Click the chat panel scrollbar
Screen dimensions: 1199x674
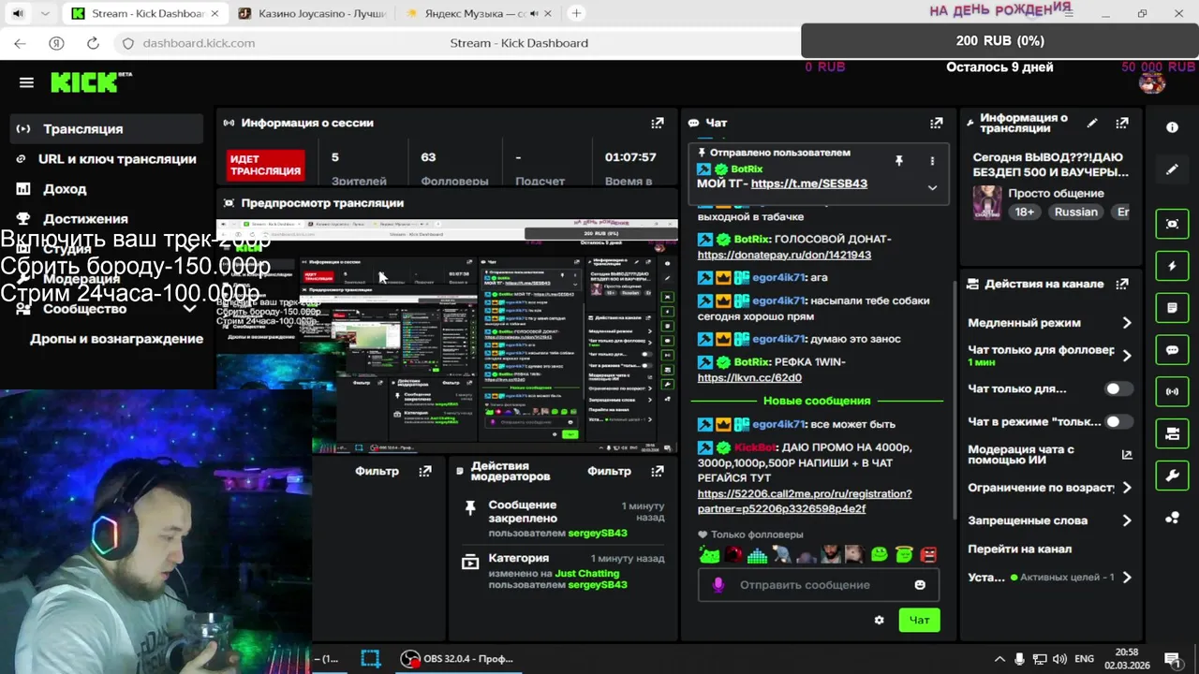(x=955, y=398)
